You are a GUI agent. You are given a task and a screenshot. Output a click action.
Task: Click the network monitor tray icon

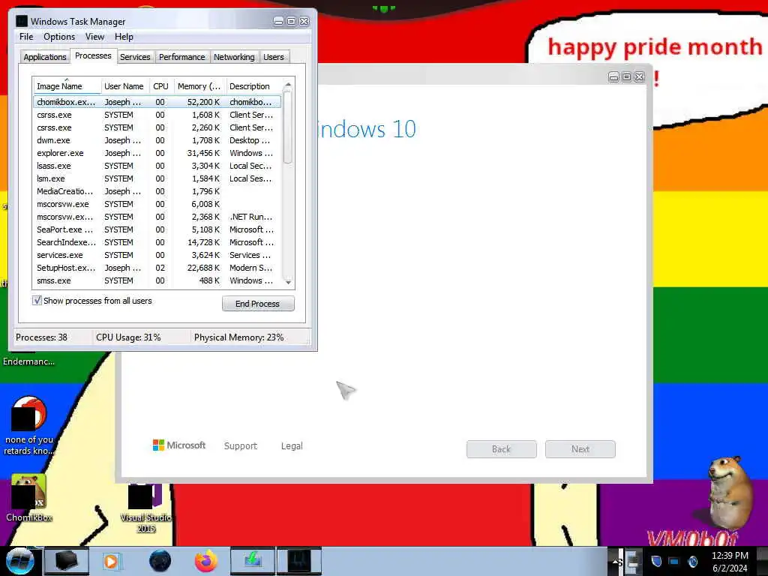674,561
